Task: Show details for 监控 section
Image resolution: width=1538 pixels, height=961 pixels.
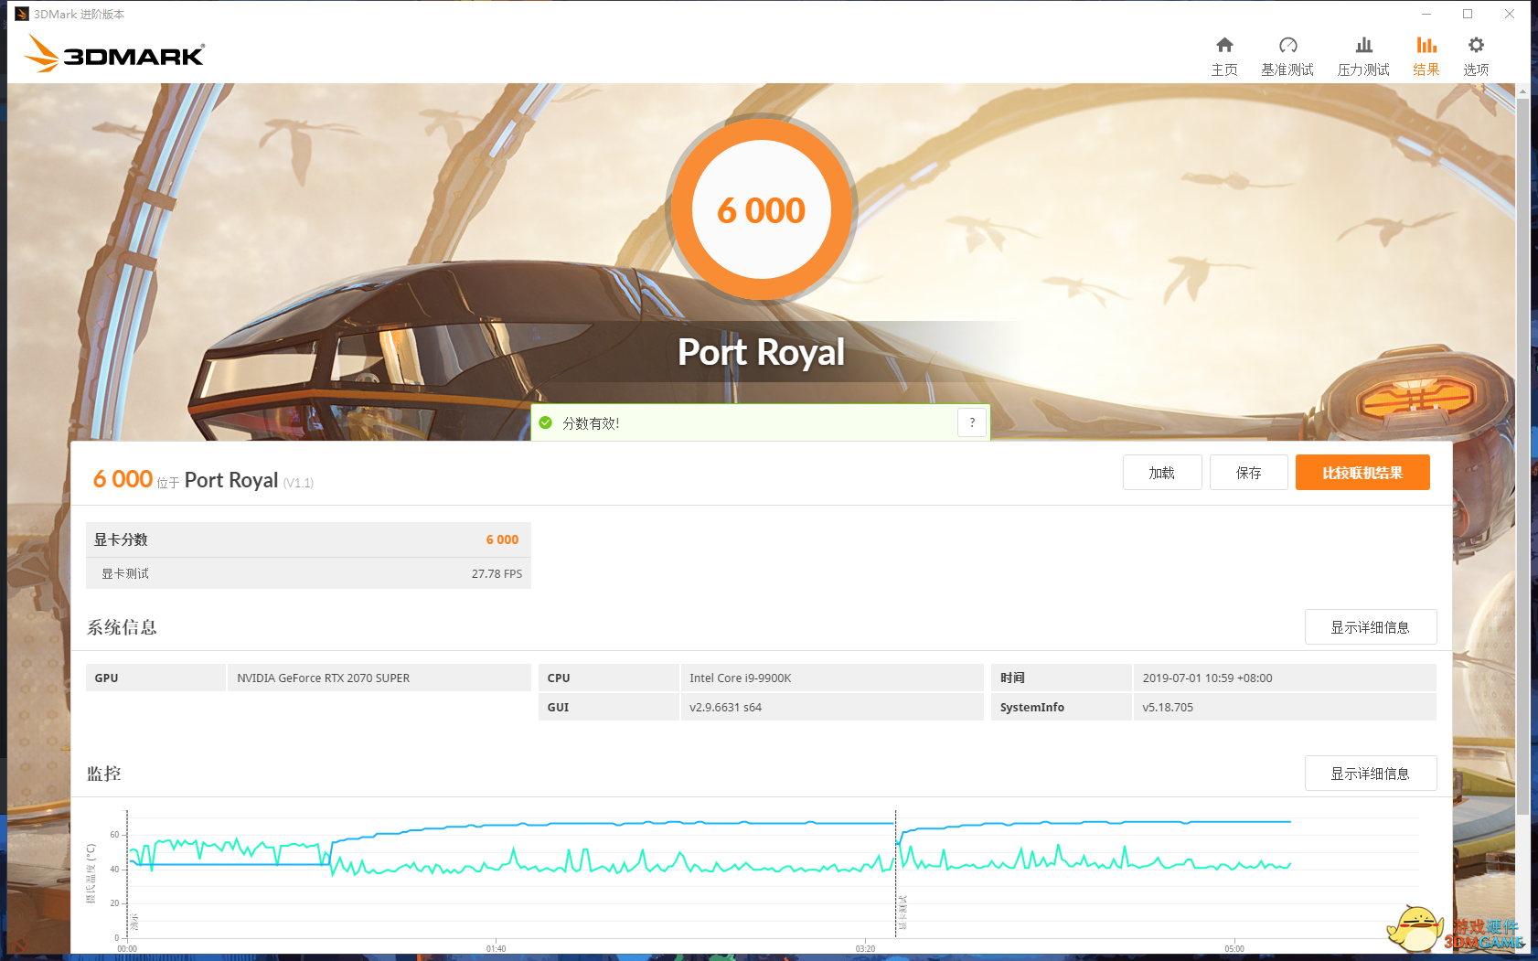Action: [x=1371, y=774]
